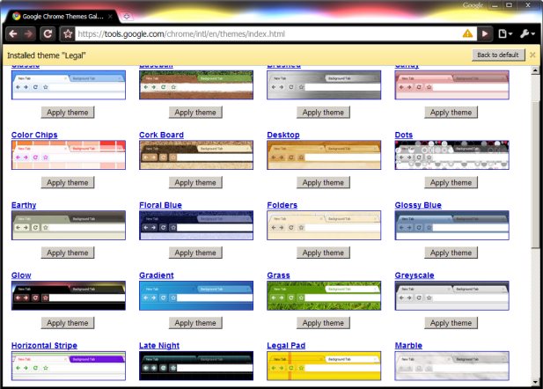543x389 pixels.
Task: Apply theme under Earthy
Action: 68,253
